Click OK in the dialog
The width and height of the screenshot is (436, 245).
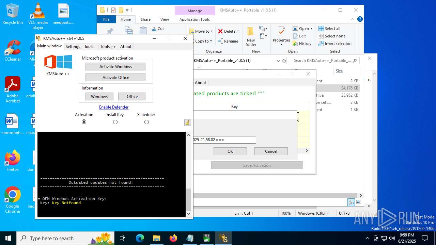[x=230, y=151]
